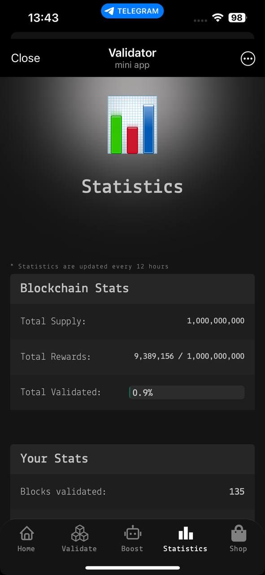Open the three-dot more options menu
This screenshot has width=265, height=575.
[x=248, y=59]
